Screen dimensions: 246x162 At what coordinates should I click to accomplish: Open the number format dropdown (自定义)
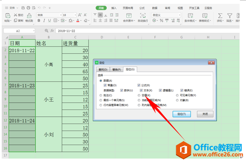(x=179, y=15)
